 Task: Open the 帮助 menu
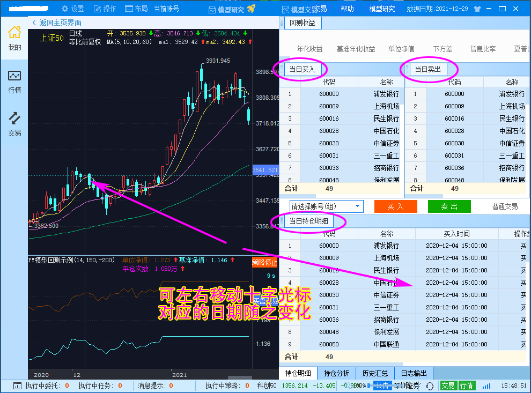[347, 9]
